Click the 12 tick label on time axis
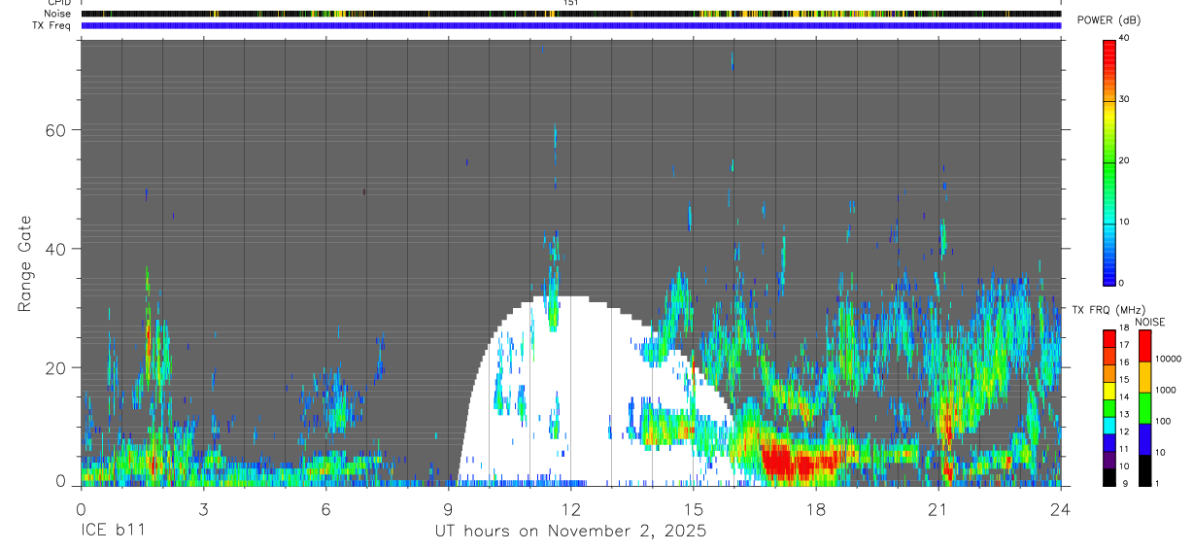 (570, 508)
